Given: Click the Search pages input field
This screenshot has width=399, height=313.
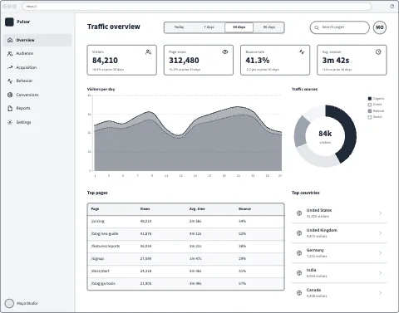Looking at the screenshot, I should [x=339, y=27].
